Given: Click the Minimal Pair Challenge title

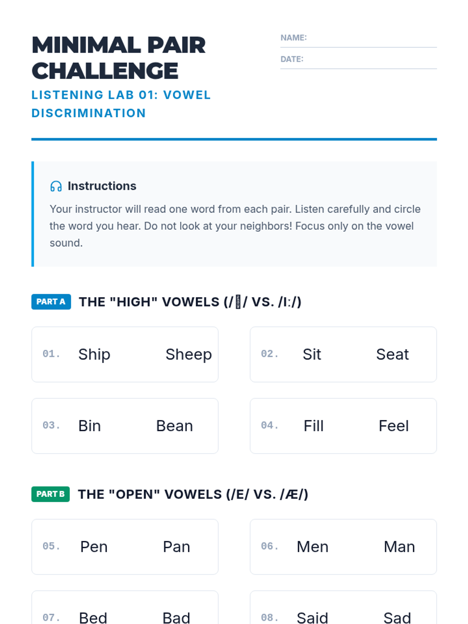Looking at the screenshot, I should click(119, 58).
